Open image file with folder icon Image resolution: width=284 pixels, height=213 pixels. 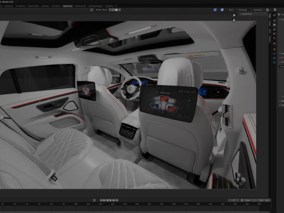(x=117, y=10)
